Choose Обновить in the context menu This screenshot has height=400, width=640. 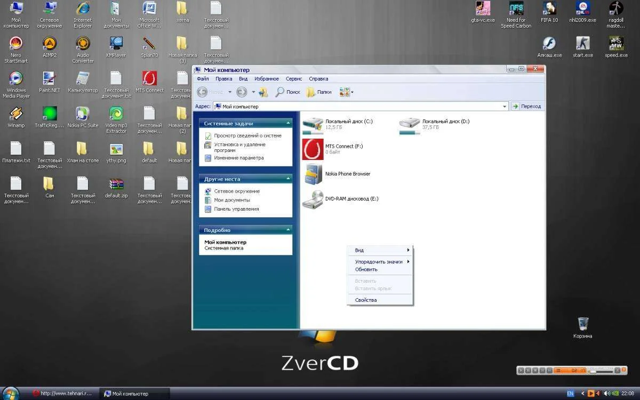pos(380,269)
